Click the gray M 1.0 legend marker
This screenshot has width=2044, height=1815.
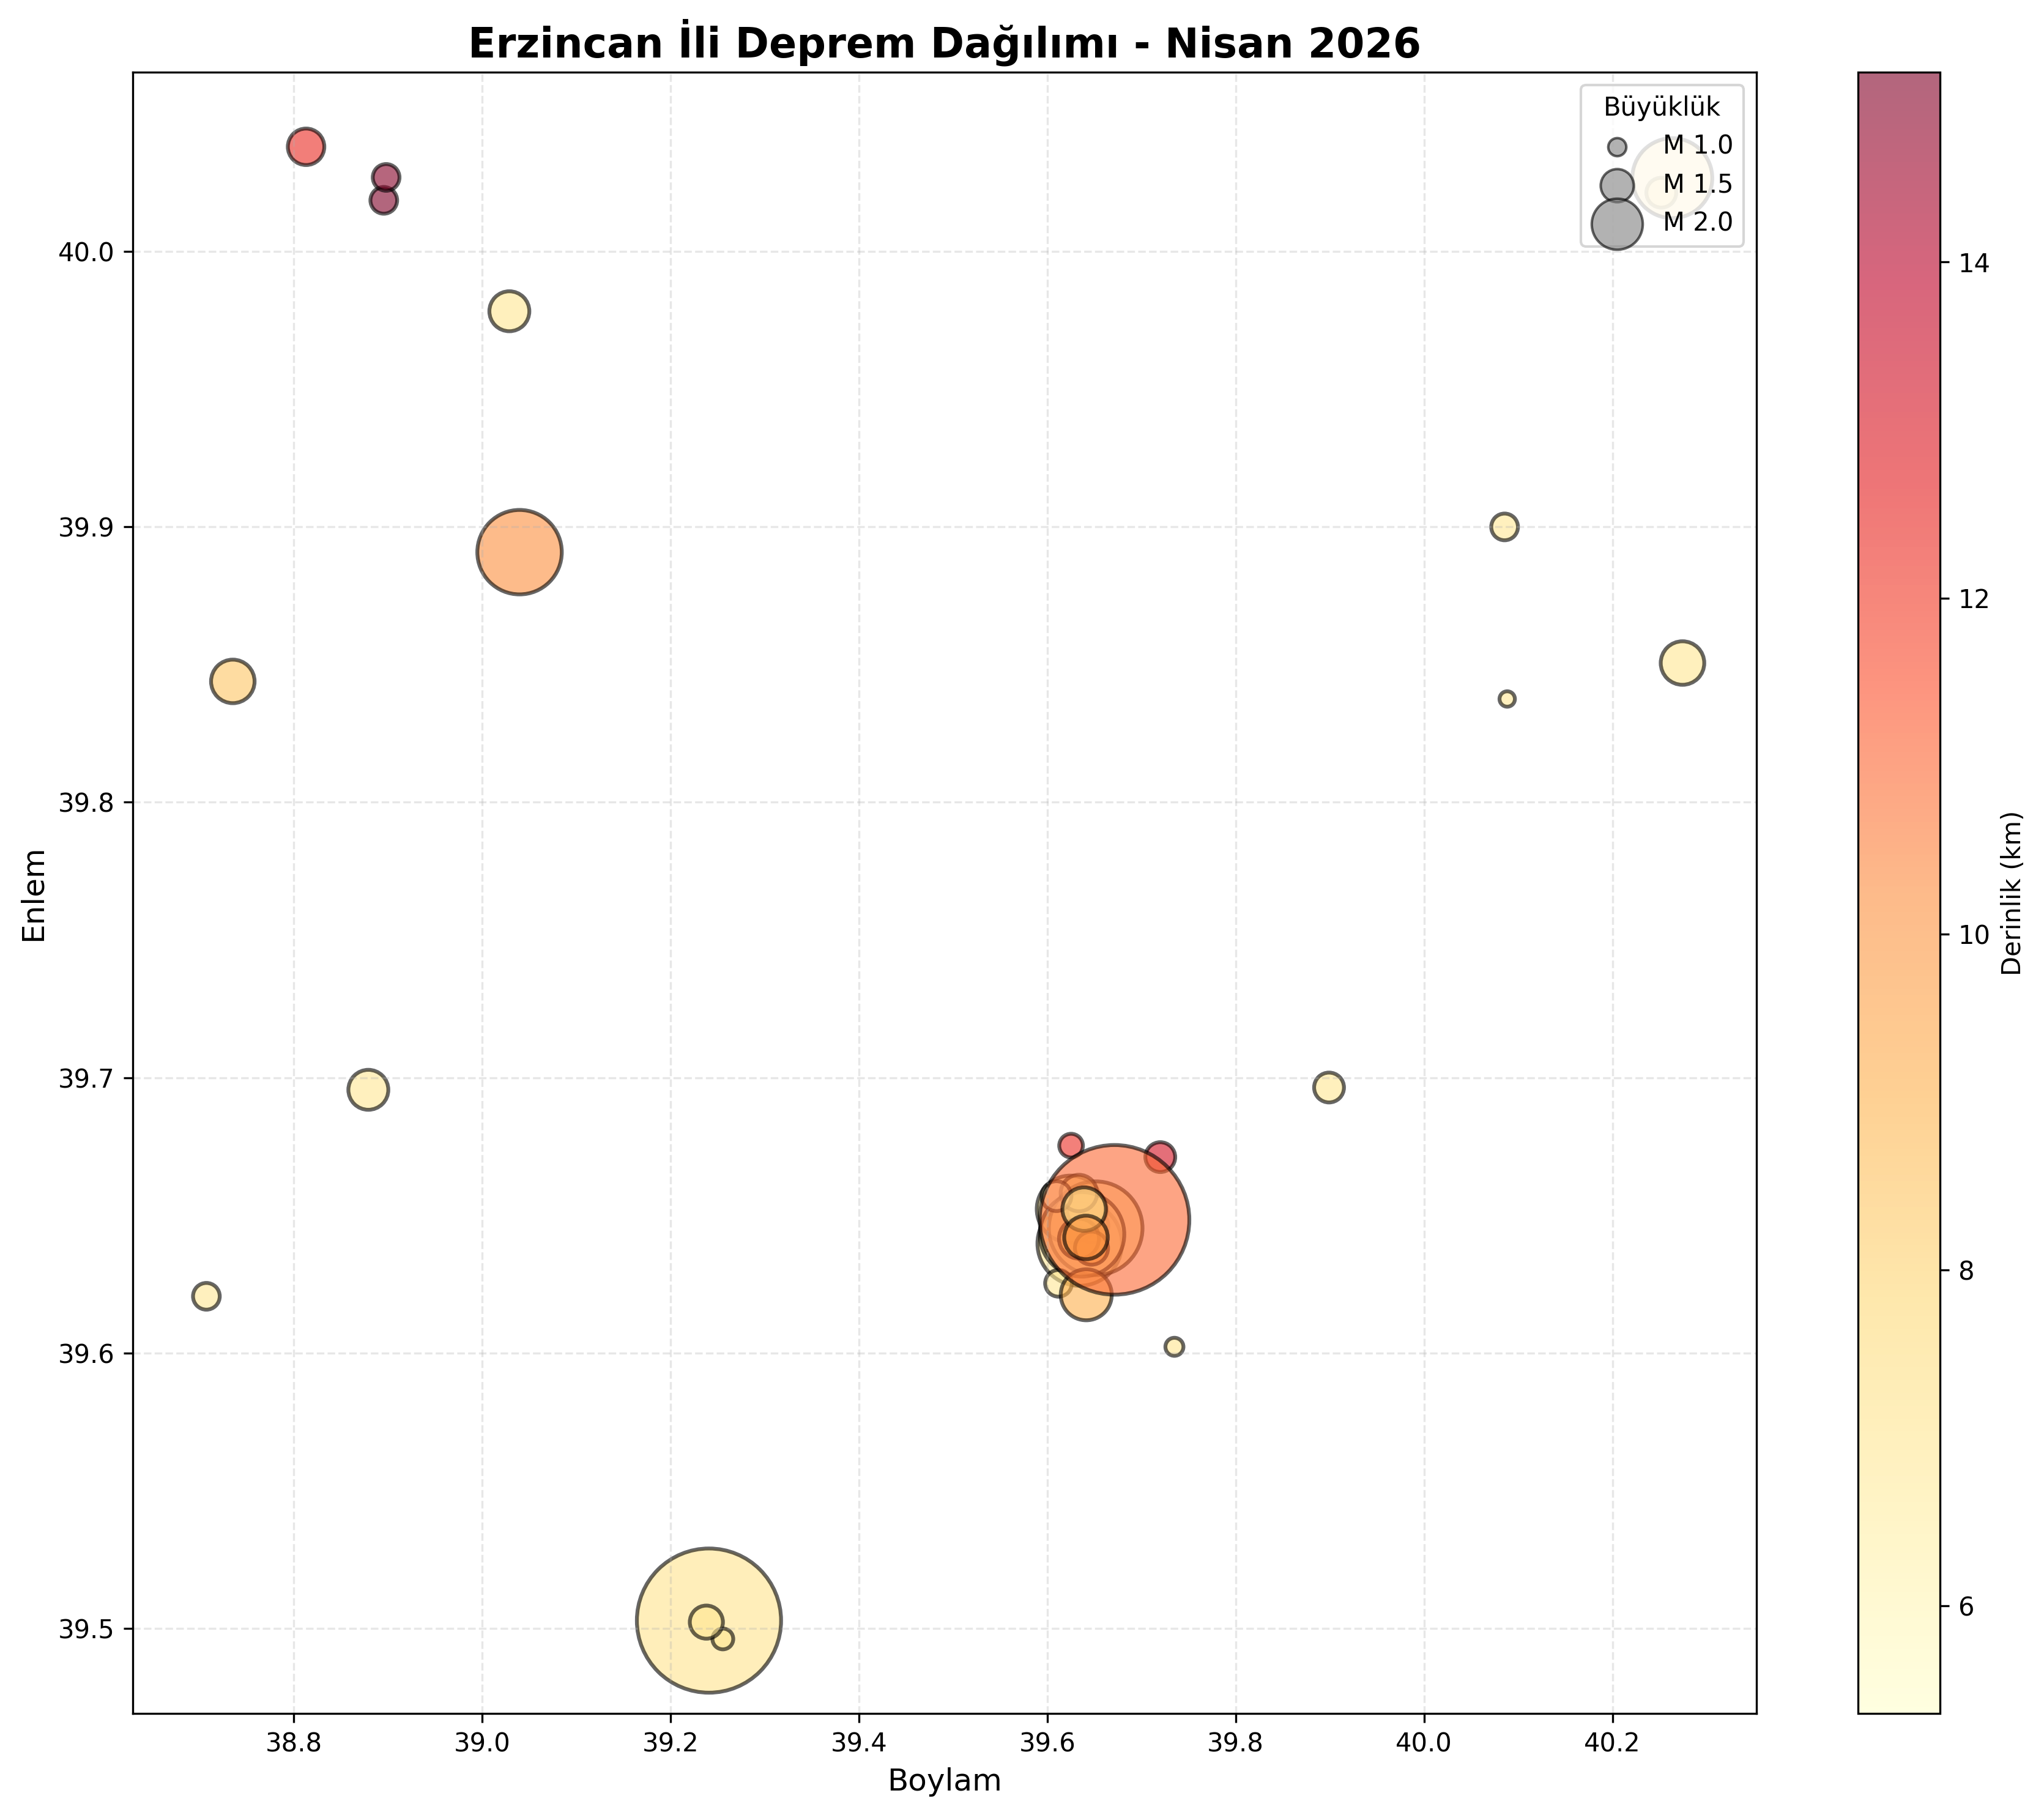tap(1617, 147)
